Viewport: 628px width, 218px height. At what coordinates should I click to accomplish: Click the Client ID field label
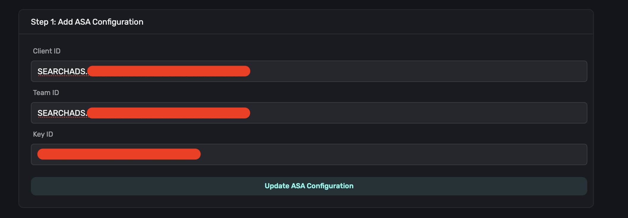click(x=47, y=51)
